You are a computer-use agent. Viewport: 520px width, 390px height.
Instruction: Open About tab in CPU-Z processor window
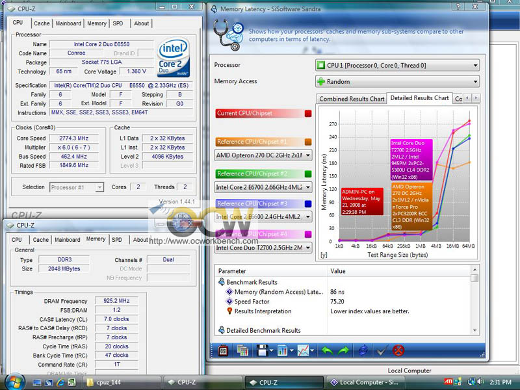pos(141,23)
